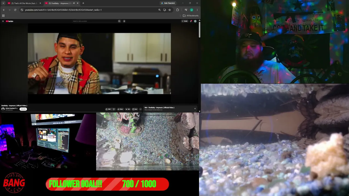Image resolution: width=349 pixels, height=196 pixels.
Task: Open more actions under the video
Action: tap(140, 109)
